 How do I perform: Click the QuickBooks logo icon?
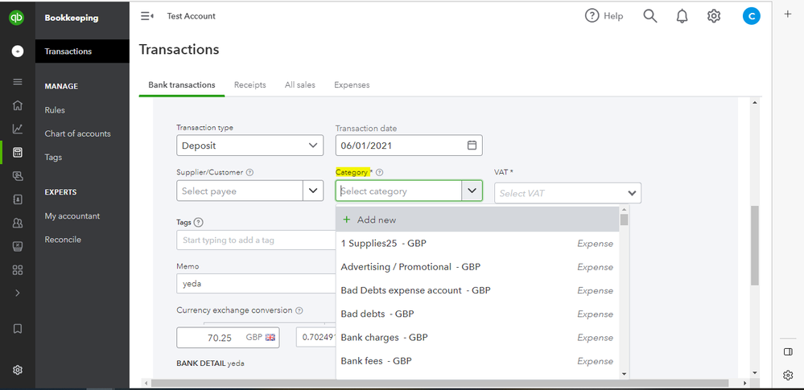click(17, 18)
